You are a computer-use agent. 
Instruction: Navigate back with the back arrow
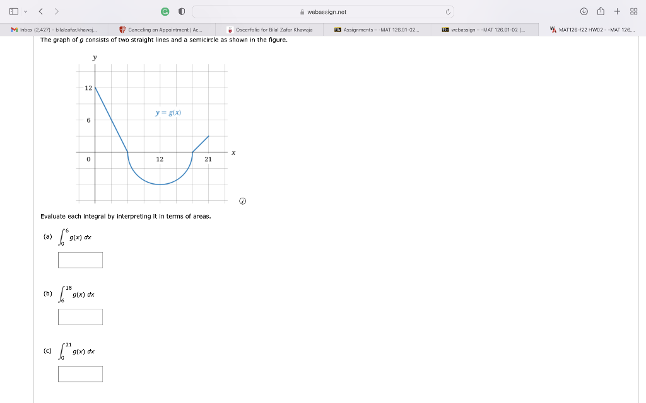(x=40, y=11)
